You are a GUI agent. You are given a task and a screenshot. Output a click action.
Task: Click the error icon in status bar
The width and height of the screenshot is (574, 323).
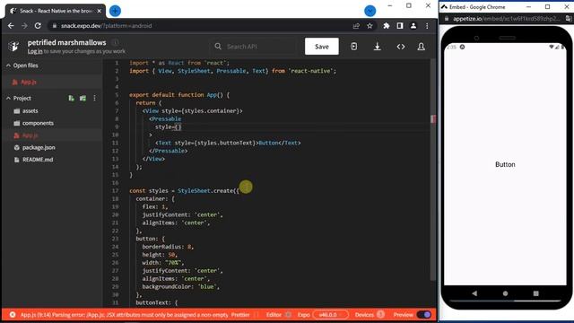(13, 315)
